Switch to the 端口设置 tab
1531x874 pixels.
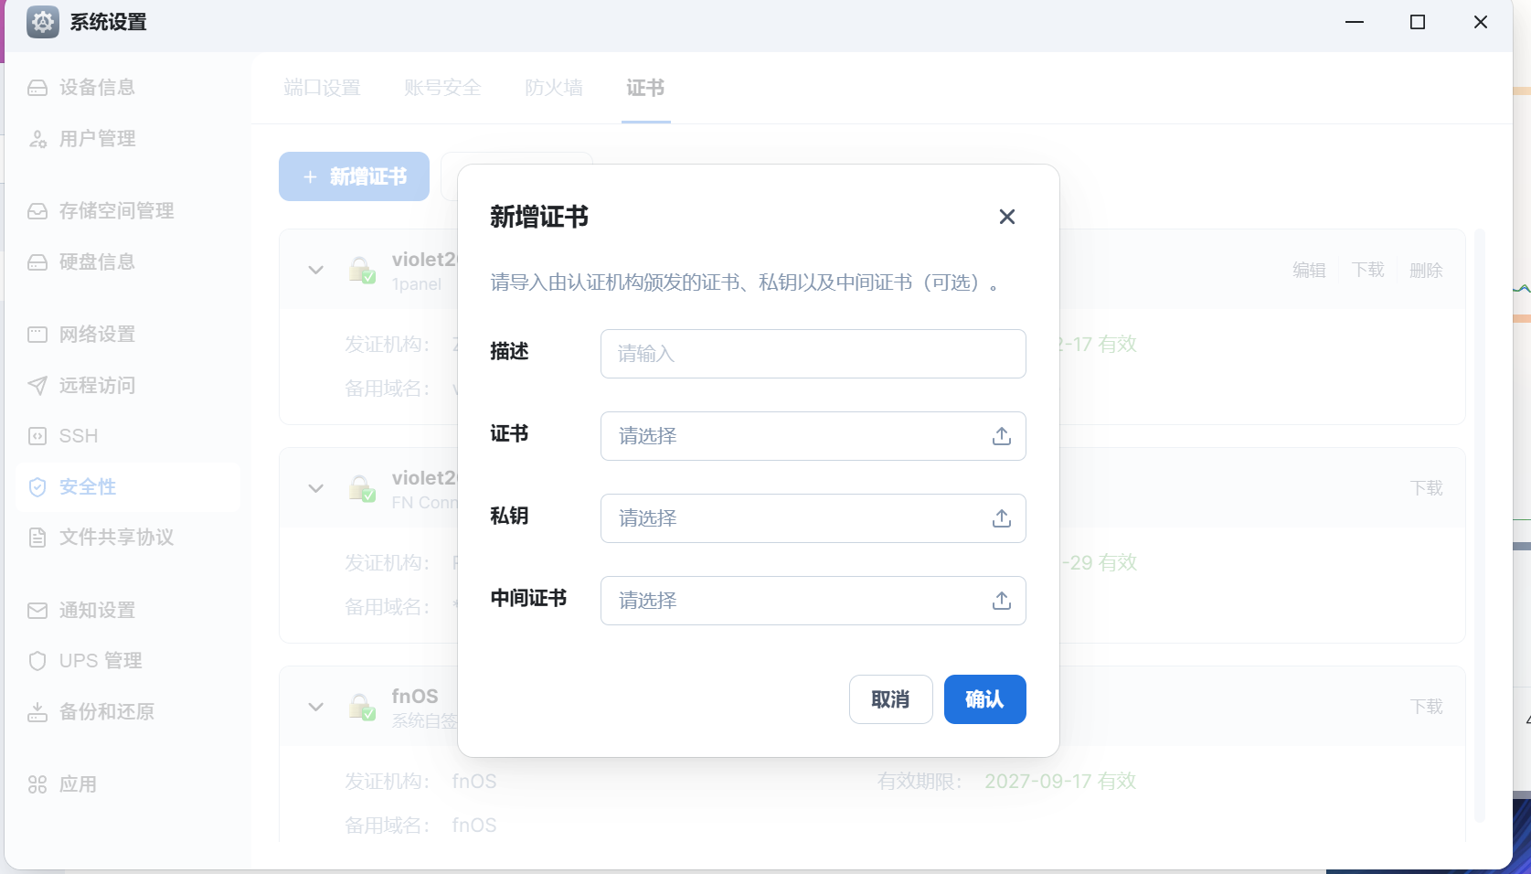pos(322,88)
